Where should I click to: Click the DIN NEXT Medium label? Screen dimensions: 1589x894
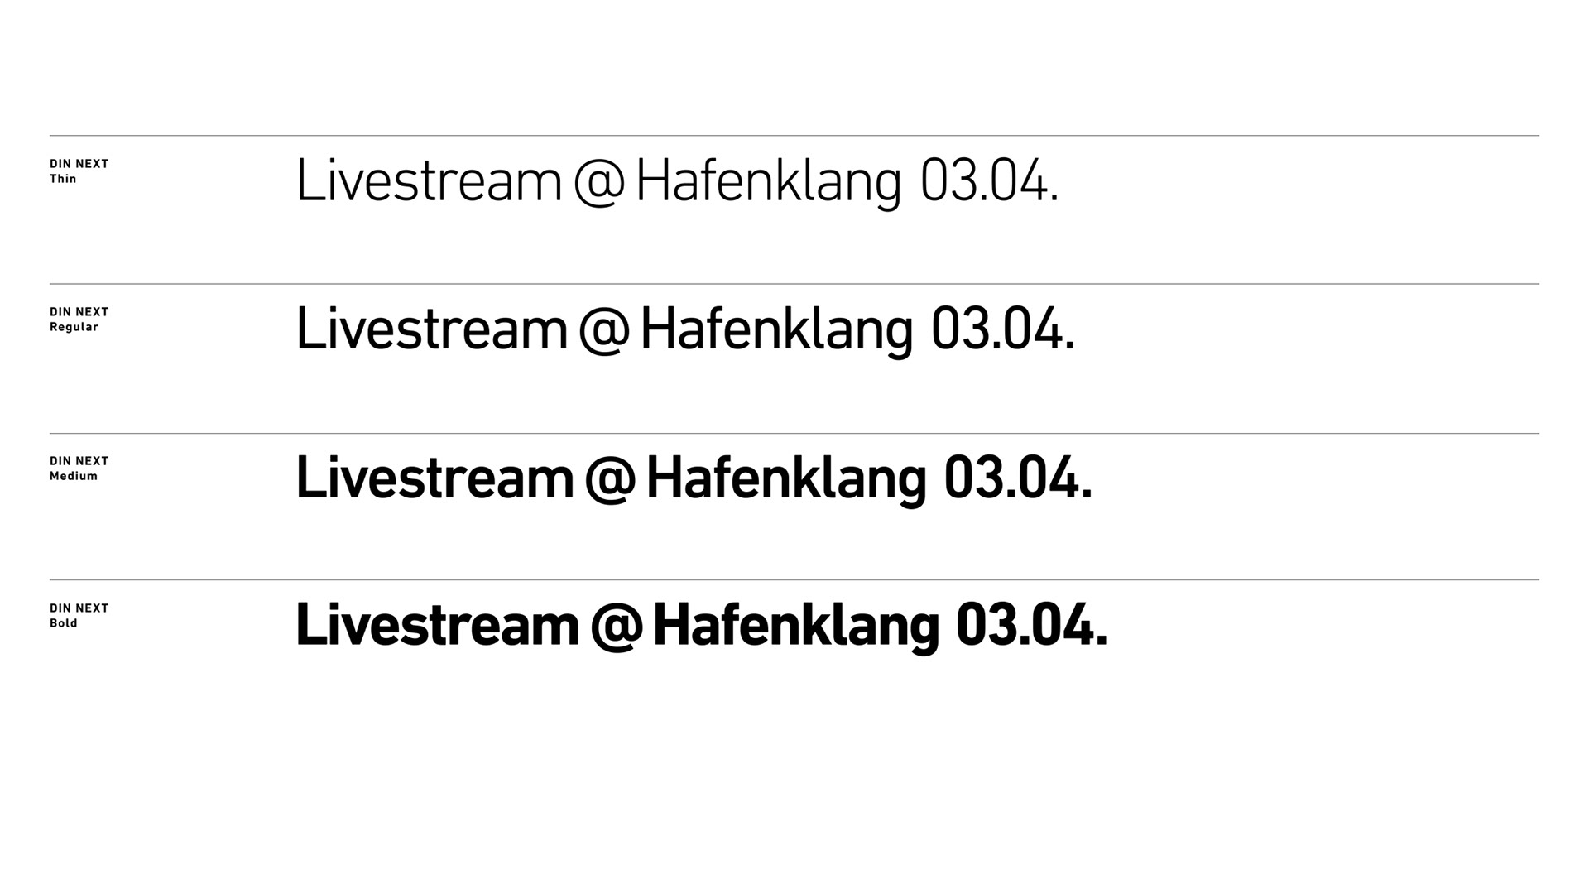[79, 469]
